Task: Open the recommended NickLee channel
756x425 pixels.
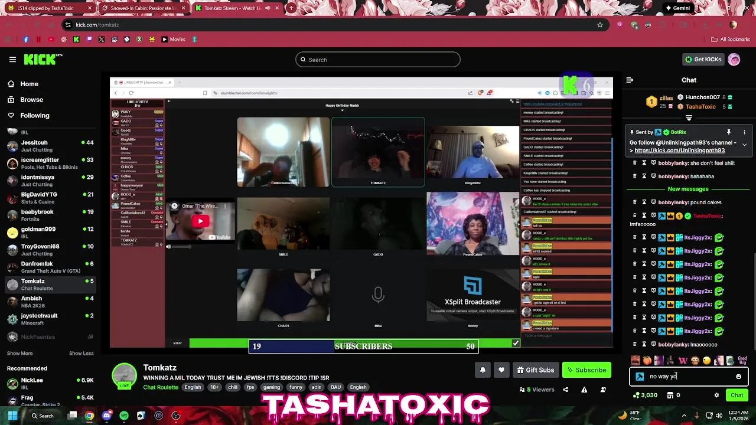Action: pos(50,384)
